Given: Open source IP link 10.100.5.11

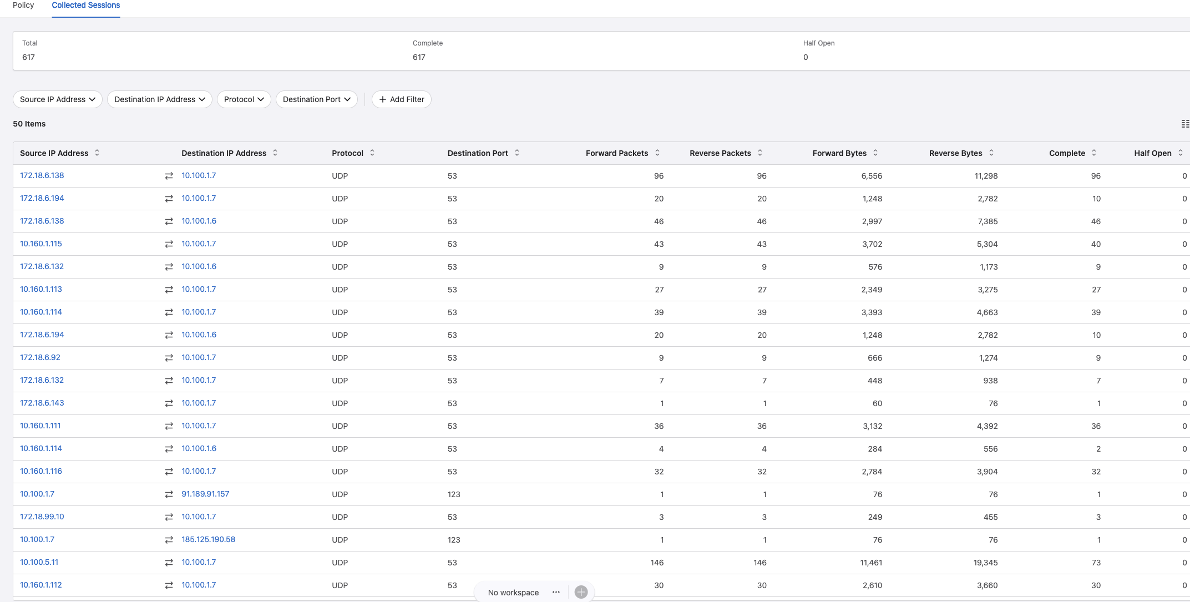Looking at the screenshot, I should point(39,562).
